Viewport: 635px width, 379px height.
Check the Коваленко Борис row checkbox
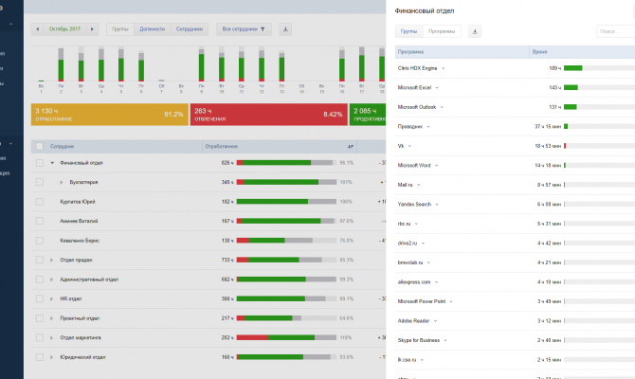pos(39,241)
